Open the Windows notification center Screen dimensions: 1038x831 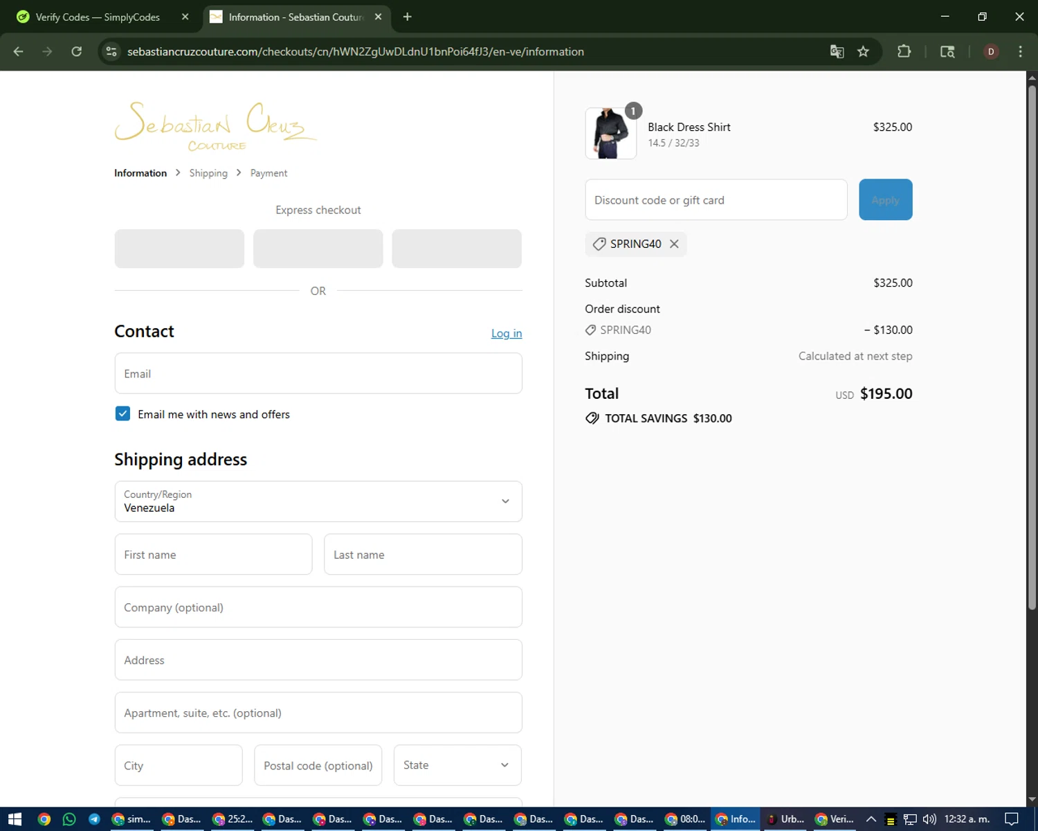pos(1012,819)
